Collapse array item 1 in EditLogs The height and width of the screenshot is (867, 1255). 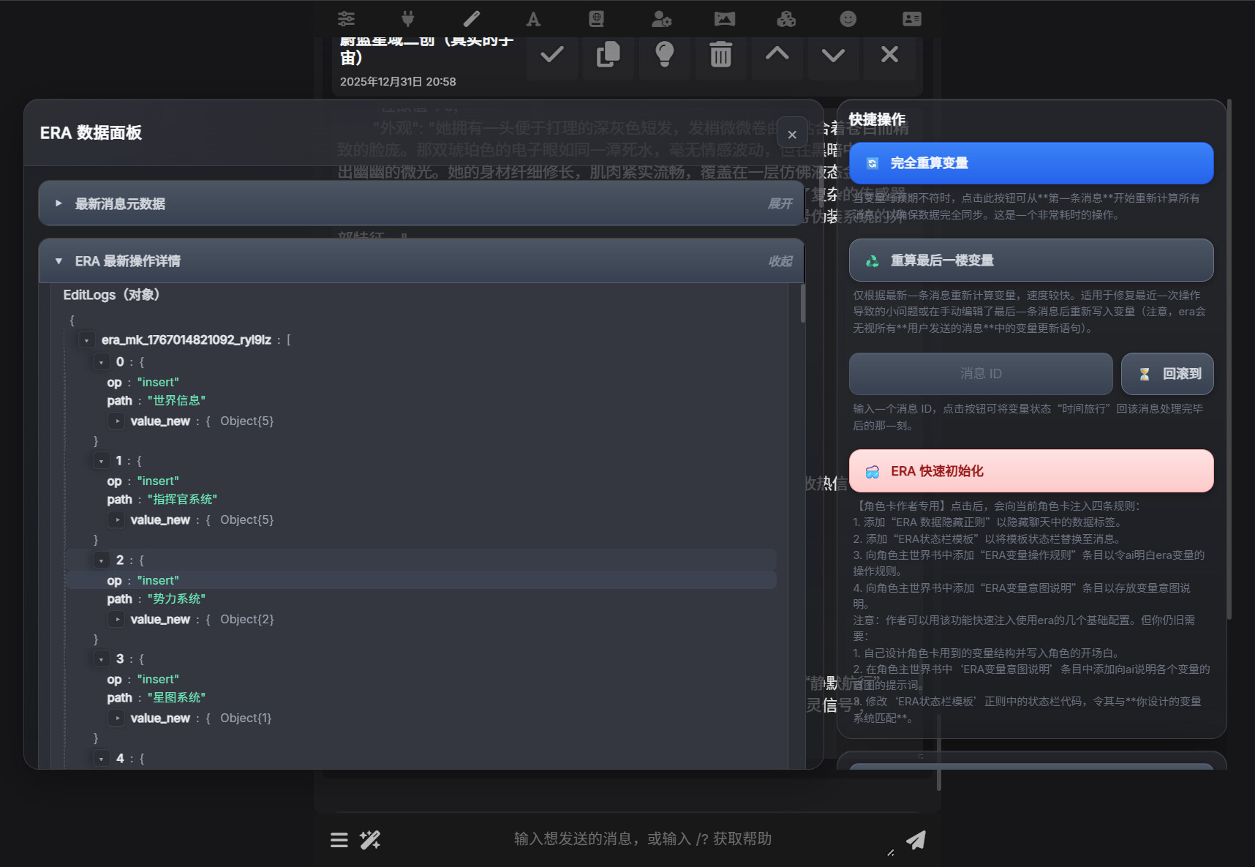(102, 461)
